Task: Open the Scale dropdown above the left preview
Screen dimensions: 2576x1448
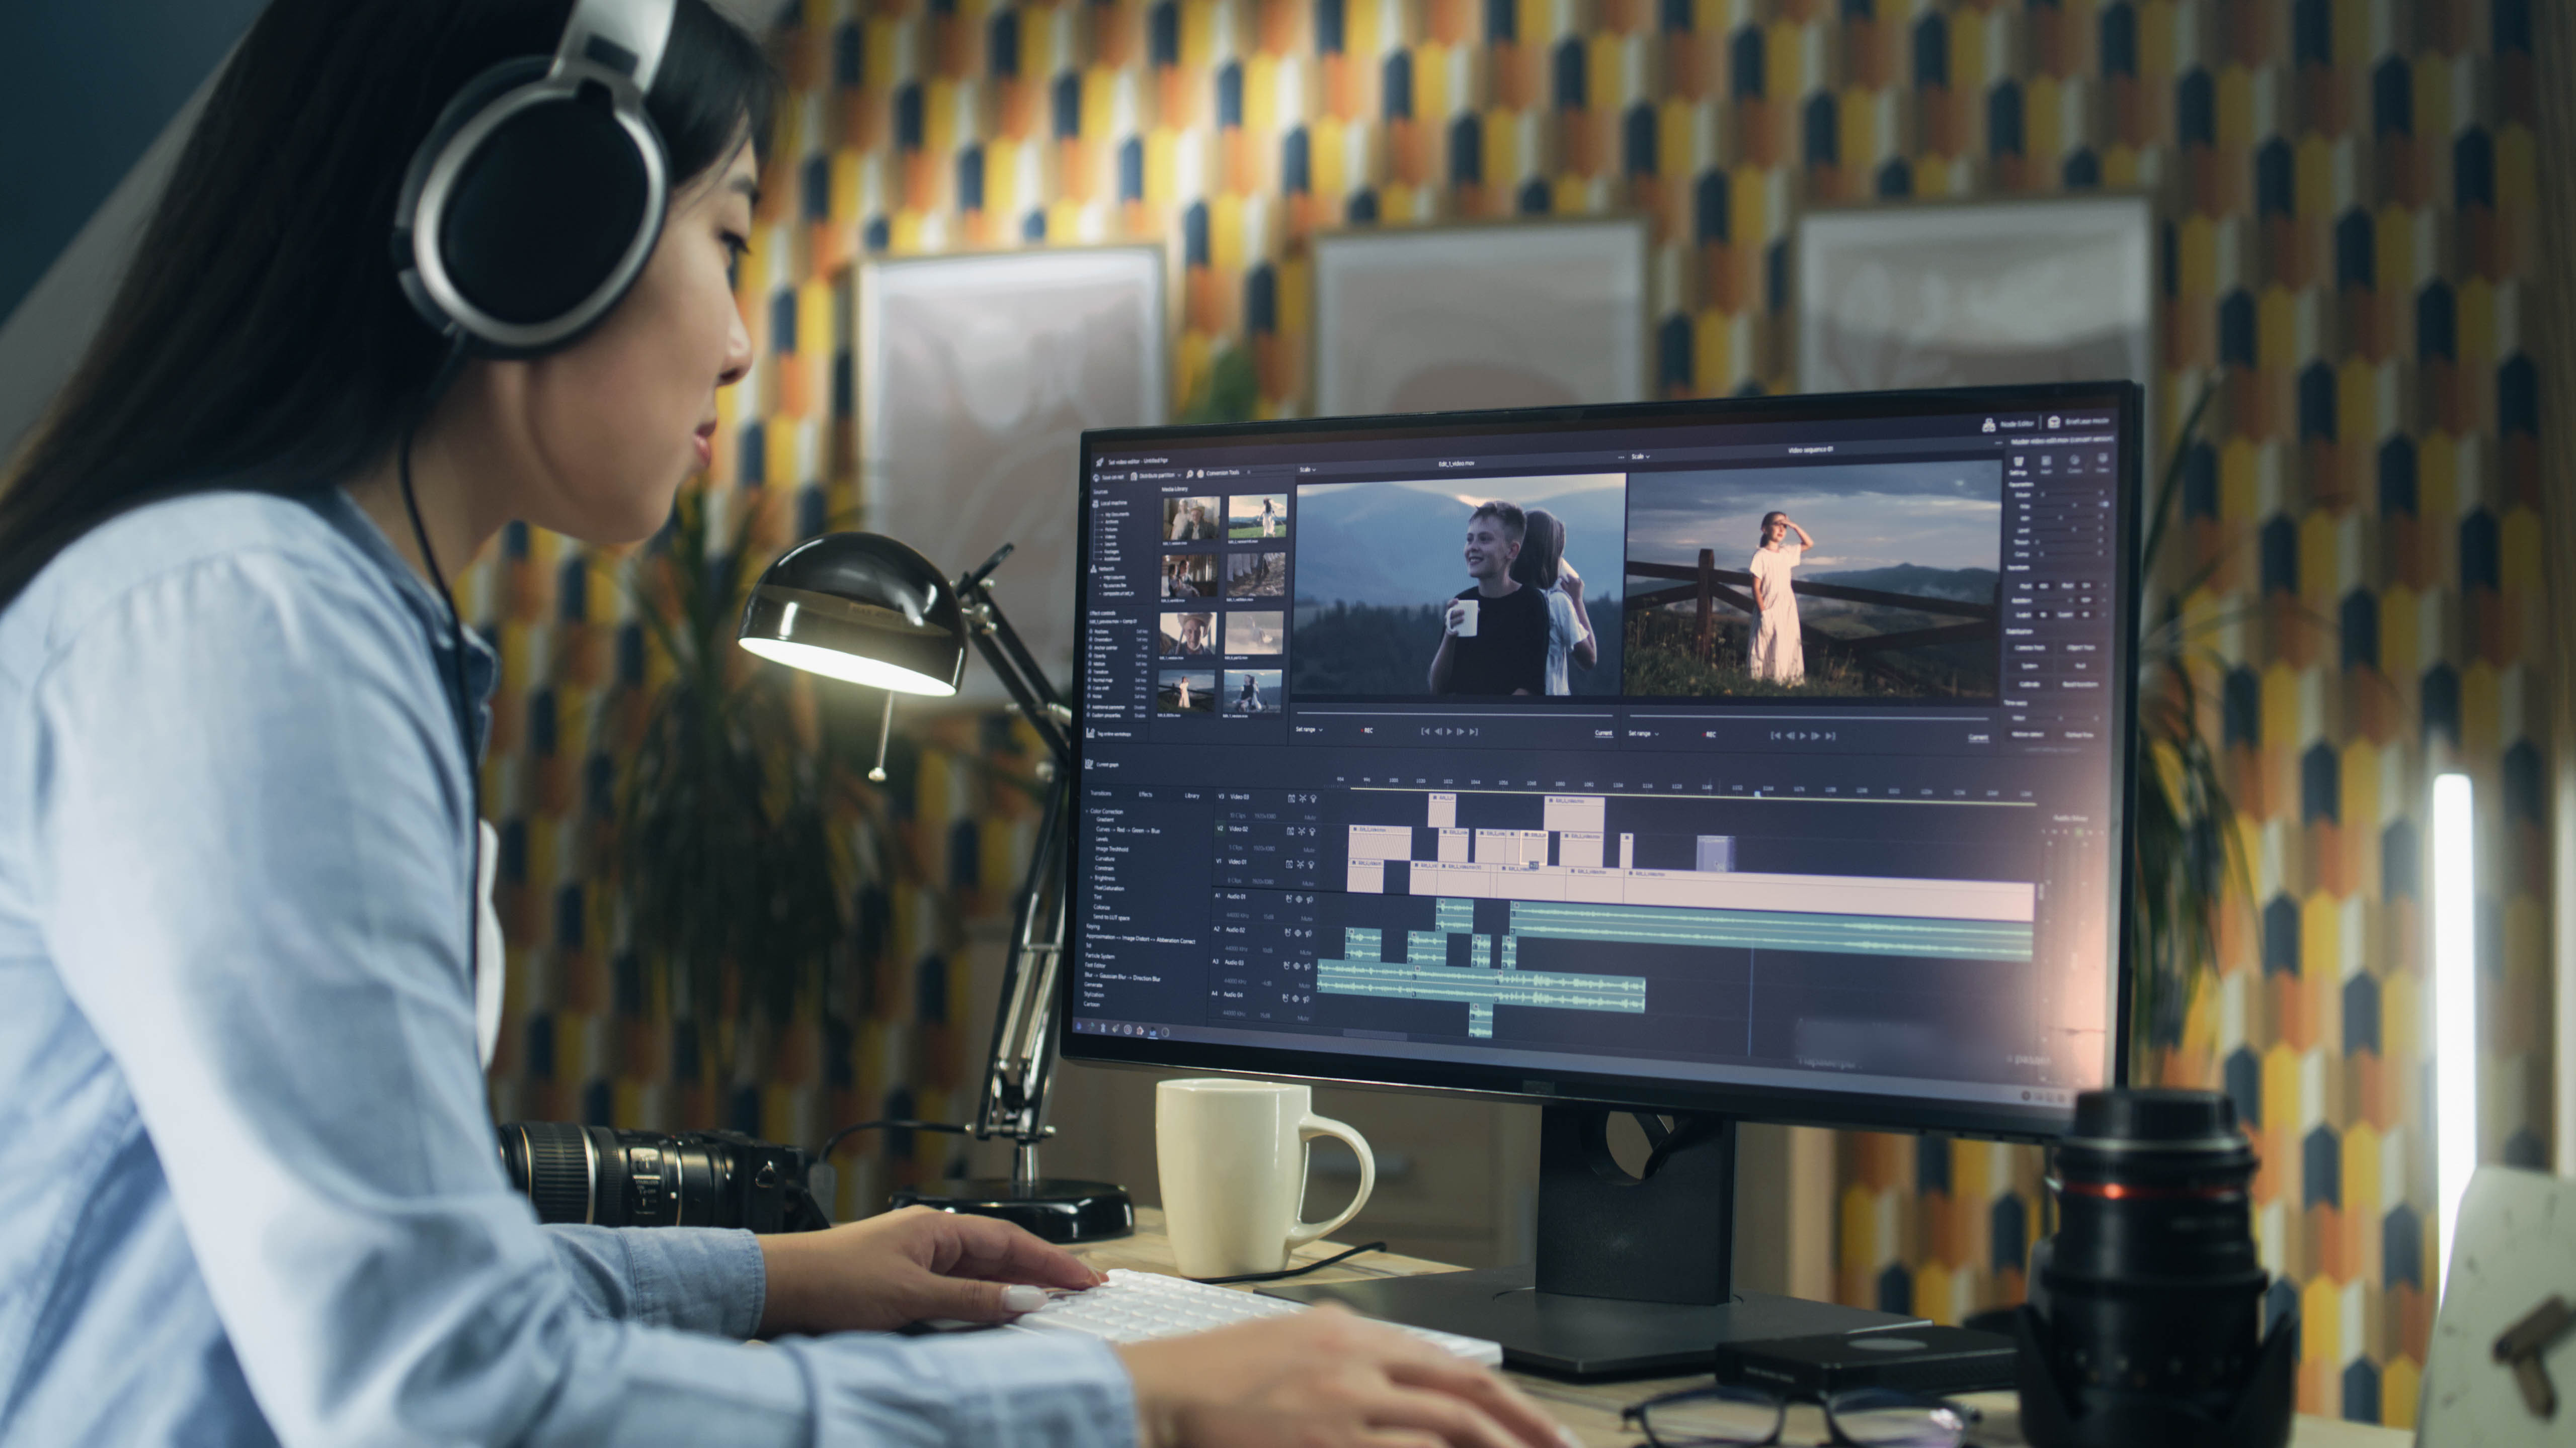Action: (1307, 470)
